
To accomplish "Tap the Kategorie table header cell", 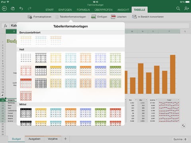I will [x=11, y=100].
